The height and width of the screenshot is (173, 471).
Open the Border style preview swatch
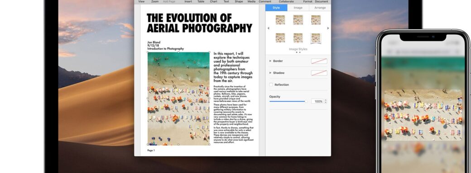319,61
